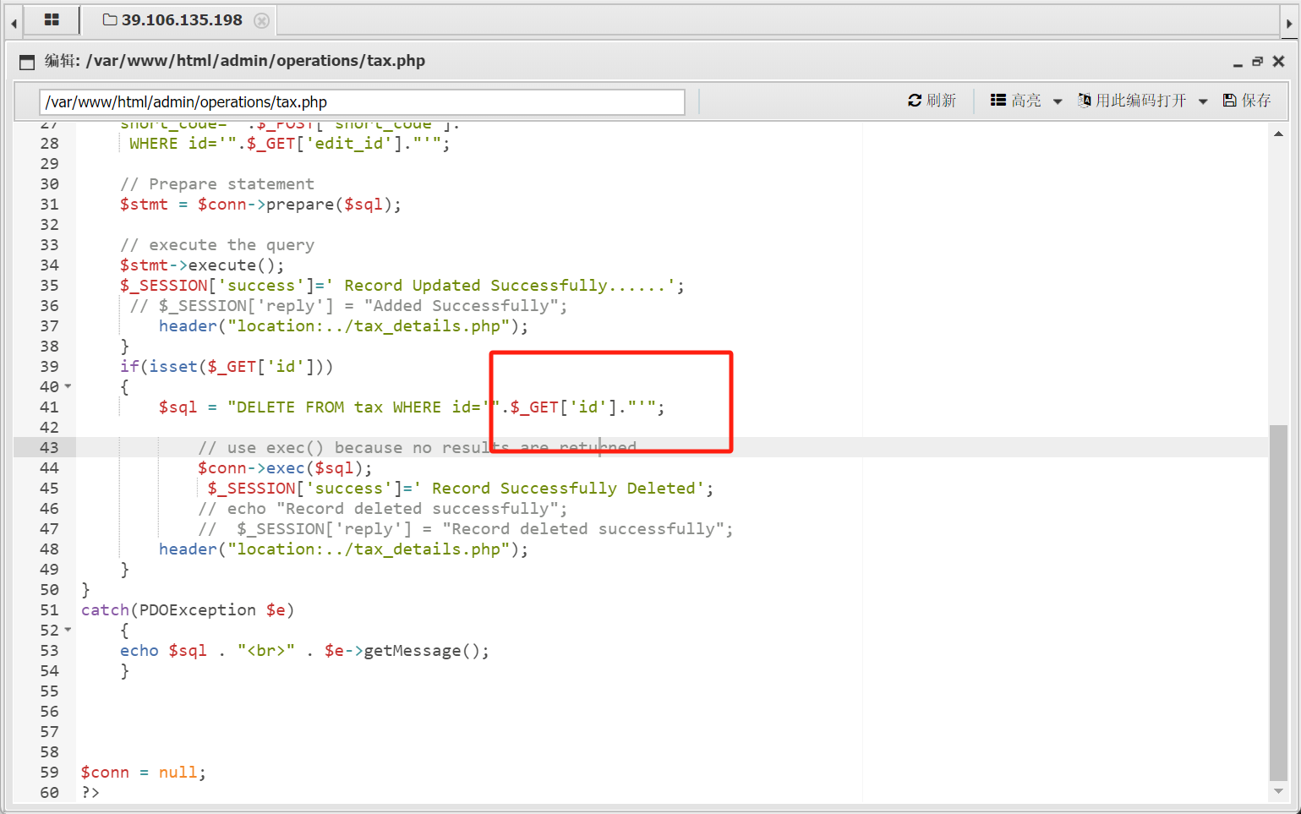Minimize the tax.php editor window
The image size is (1301, 814).
[x=1238, y=63]
